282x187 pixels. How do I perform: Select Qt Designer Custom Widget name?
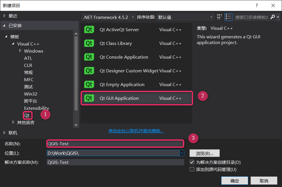pyautogui.click(x=129, y=71)
